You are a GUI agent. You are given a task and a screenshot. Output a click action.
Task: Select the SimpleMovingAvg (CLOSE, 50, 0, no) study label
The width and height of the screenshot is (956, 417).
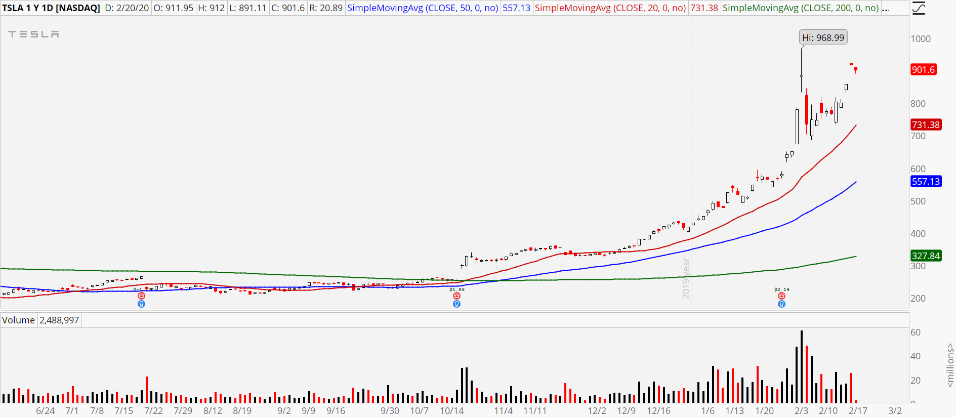coord(423,8)
